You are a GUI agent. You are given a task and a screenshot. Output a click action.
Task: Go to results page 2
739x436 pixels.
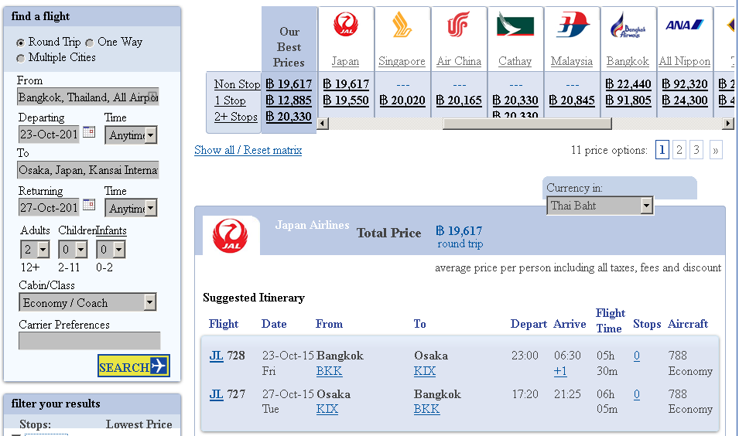point(679,150)
